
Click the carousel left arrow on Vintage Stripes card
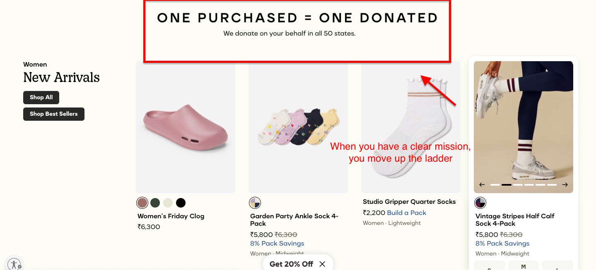click(x=482, y=184)
